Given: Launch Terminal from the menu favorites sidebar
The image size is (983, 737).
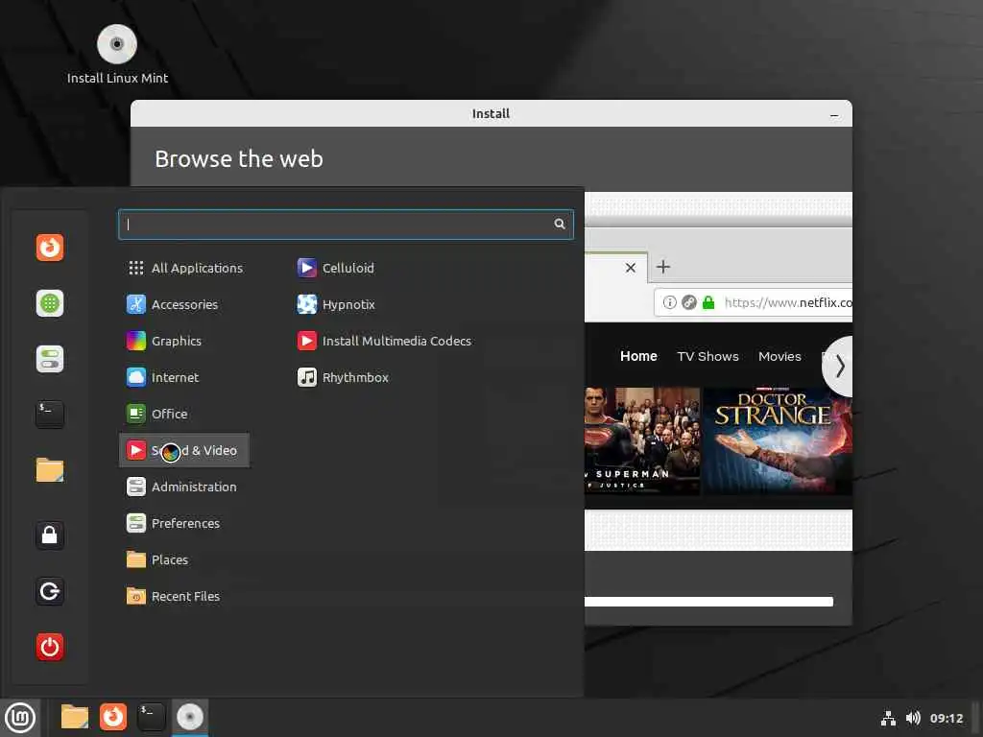Looking at the screenshot, I should [x=50, y=415].
